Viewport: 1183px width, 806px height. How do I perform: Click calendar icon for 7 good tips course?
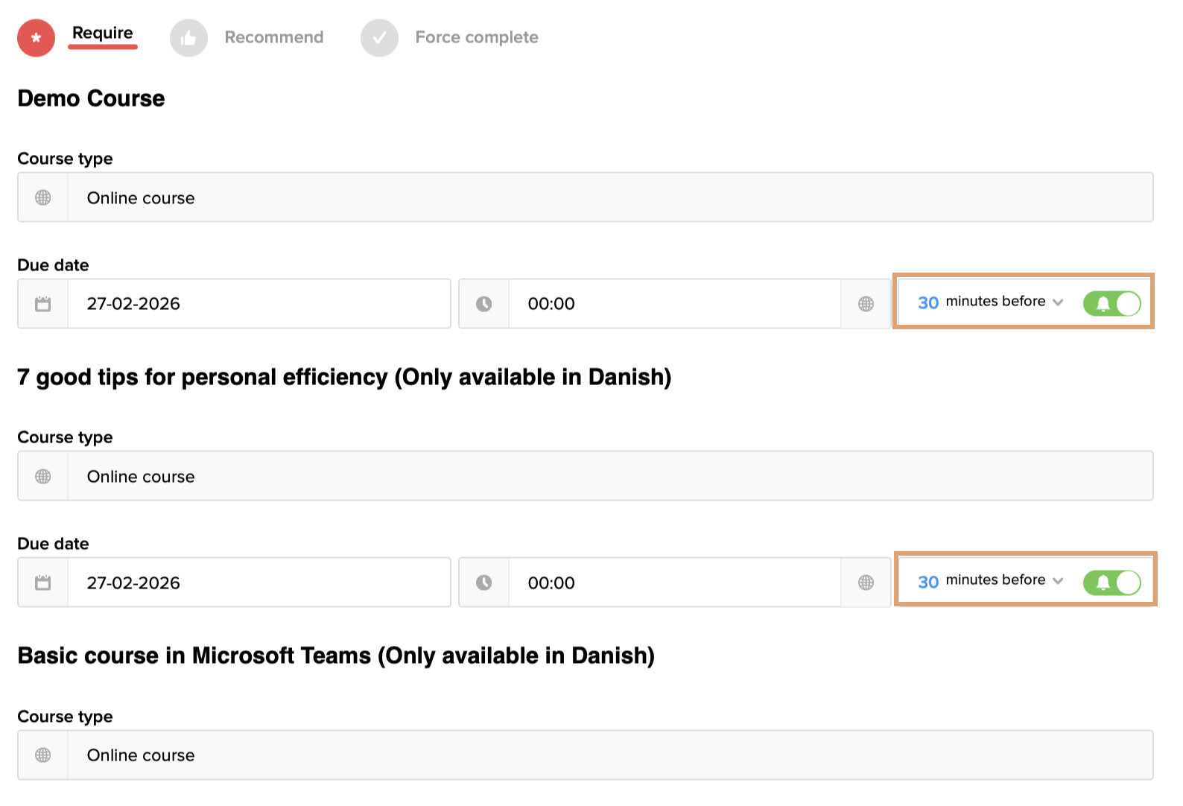(x=43, y=583)
